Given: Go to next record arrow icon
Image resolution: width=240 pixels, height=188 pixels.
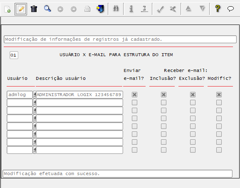Looking at the screenshot, I should click(74, 9).
